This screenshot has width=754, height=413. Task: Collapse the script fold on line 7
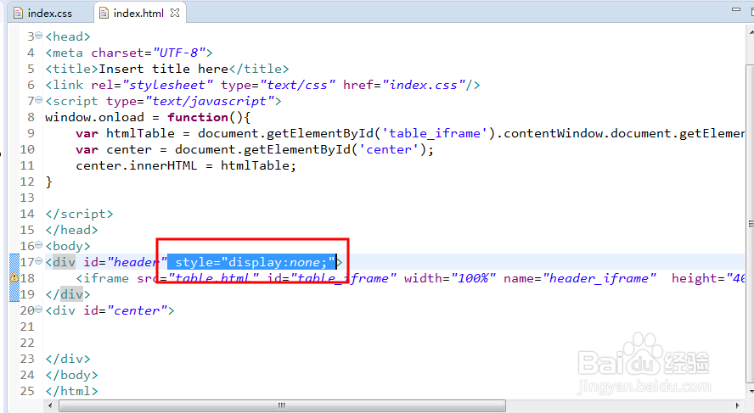pyautogui.click(x=39, y=100)
